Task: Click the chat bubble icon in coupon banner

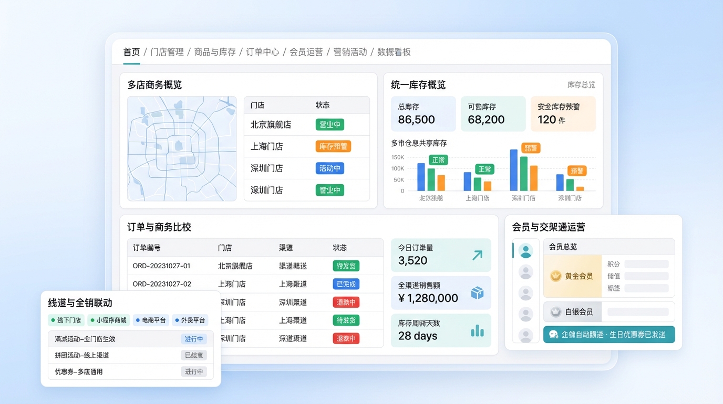Action: point(553,334)
